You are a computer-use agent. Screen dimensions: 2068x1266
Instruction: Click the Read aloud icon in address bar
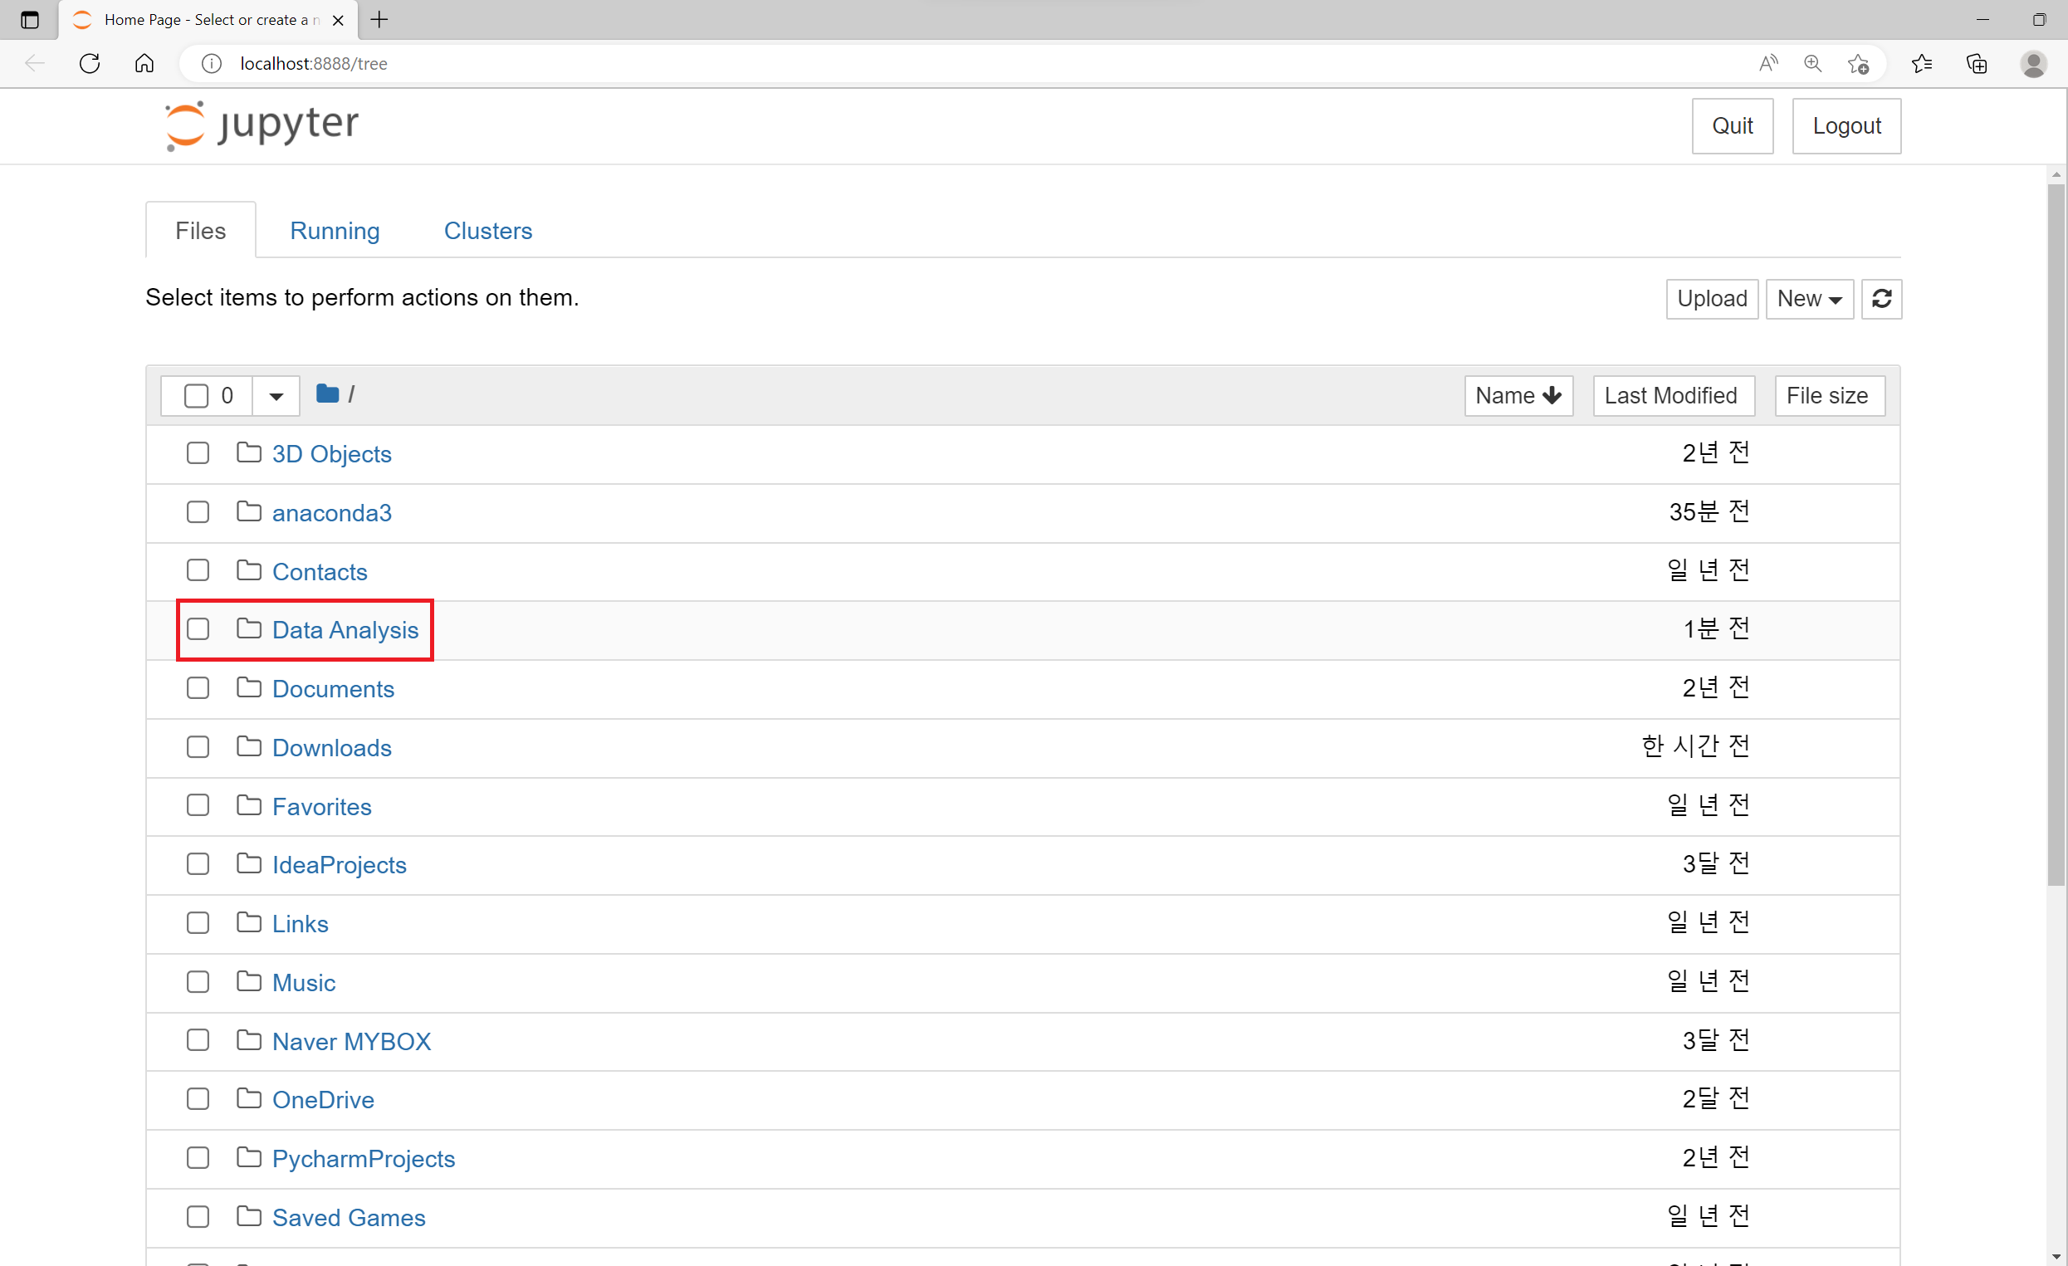[1767, 64]
